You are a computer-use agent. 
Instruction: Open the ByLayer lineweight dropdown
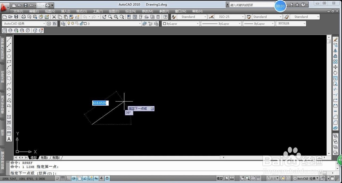pos(259,24)
